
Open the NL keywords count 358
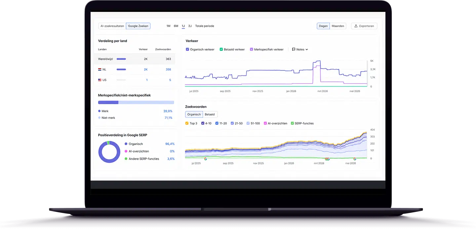(168, 70)
